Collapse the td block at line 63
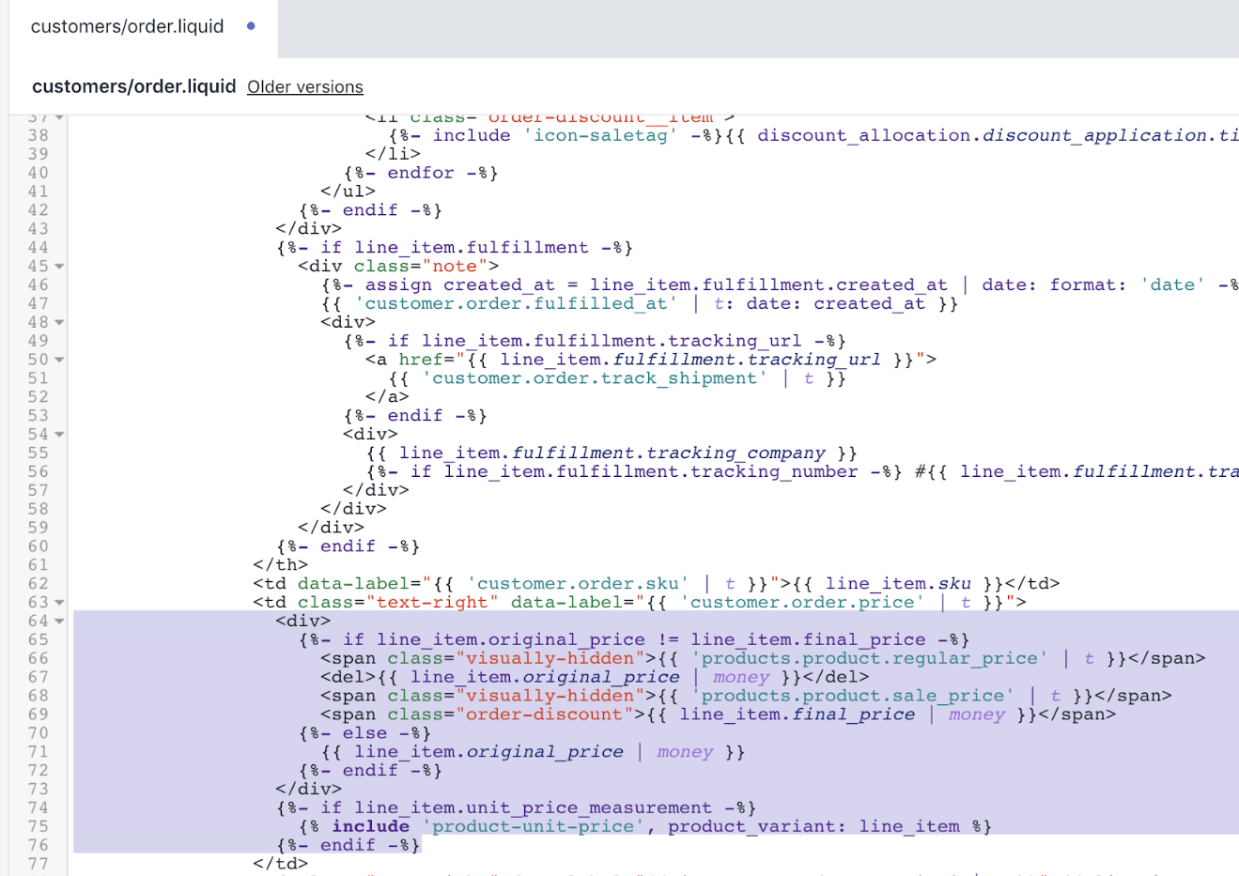Viewport: 1239px width, 876px height. coord(59,603)
